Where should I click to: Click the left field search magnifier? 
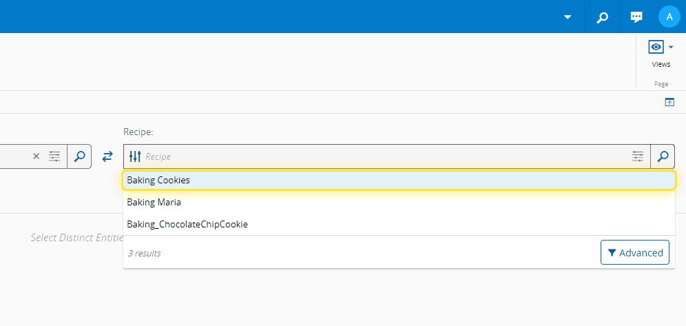click(79, 156)
